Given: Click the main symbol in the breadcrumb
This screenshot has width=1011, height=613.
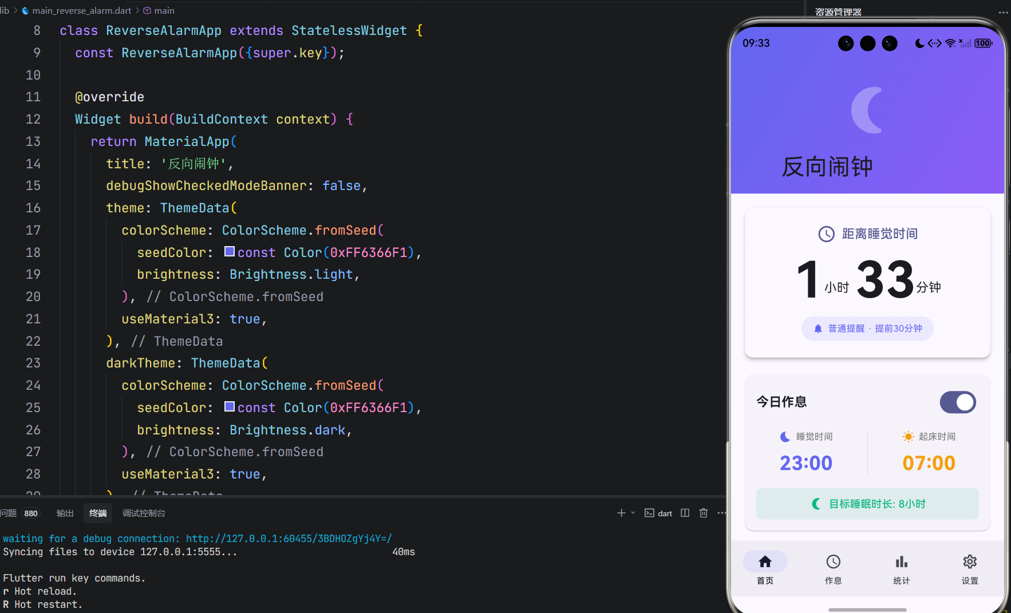Looking at the screenshot, I should tap(164, 10).
